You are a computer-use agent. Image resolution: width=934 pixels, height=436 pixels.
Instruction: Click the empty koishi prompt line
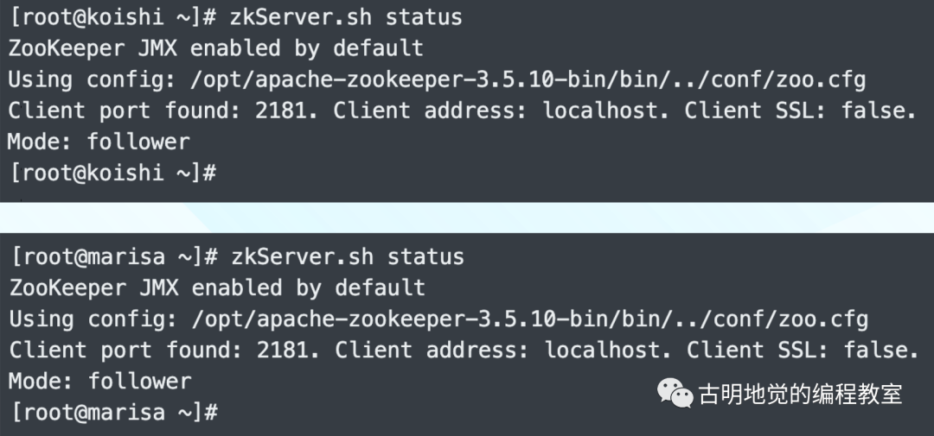coord(113,173)
